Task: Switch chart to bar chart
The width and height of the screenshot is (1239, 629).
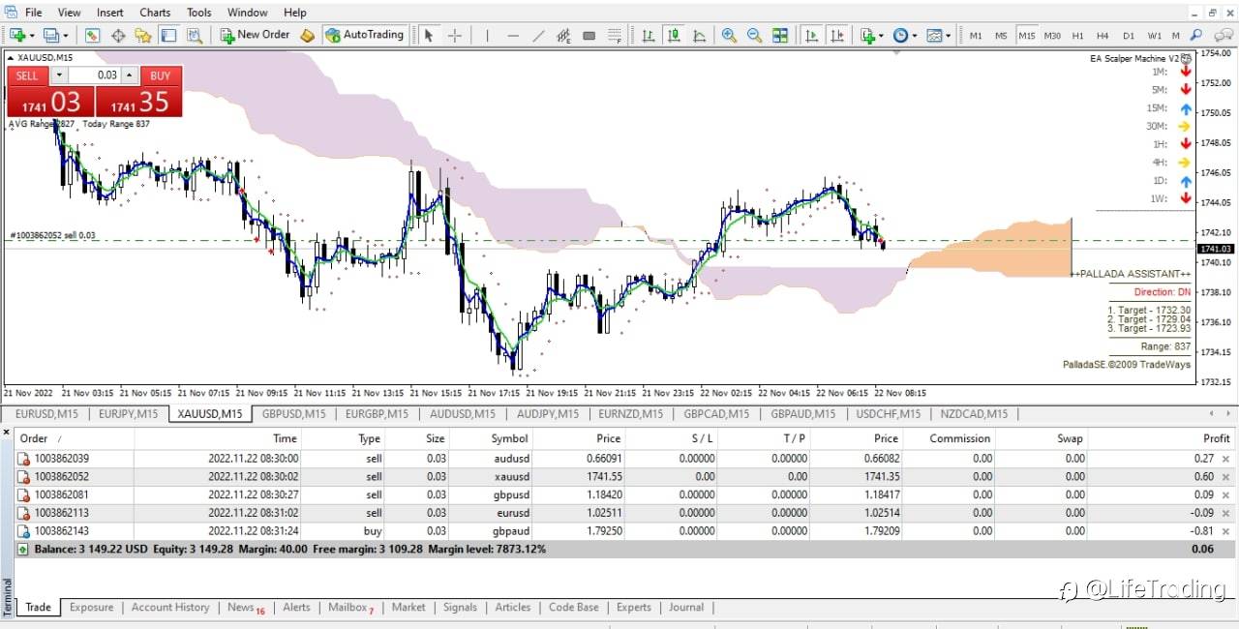Action: (648, 35)
